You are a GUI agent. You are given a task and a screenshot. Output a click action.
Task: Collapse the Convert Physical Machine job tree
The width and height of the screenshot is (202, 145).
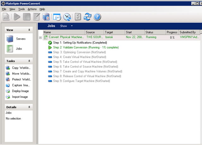tap(40, 37)
